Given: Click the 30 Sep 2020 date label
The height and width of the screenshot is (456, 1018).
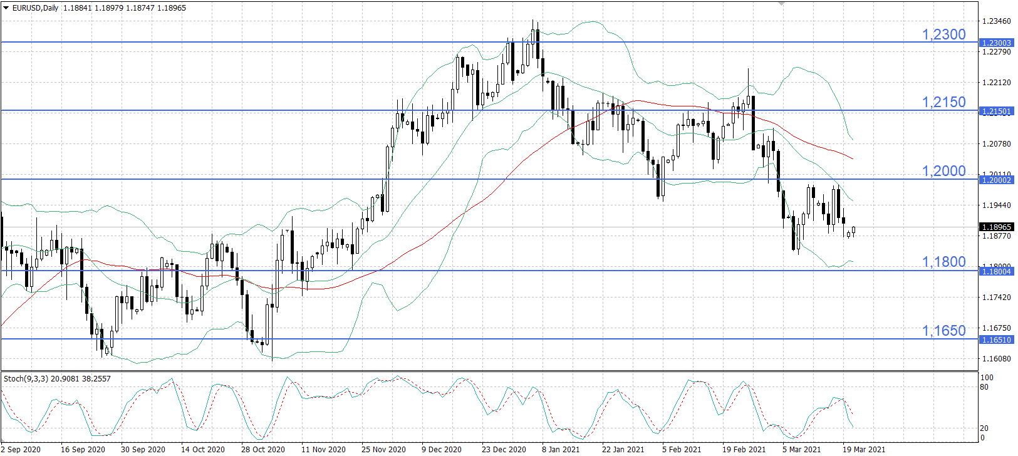Looking at the screenshot, I should click(x=143, y=450).
